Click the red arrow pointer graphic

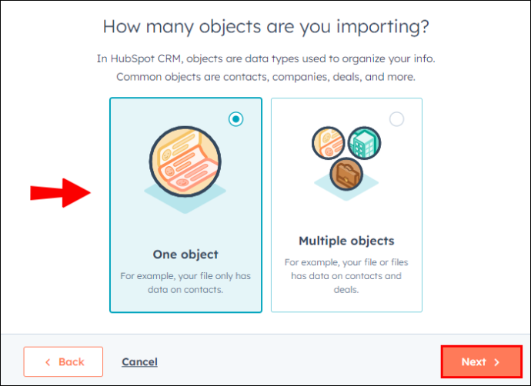[x=60, y=193]
